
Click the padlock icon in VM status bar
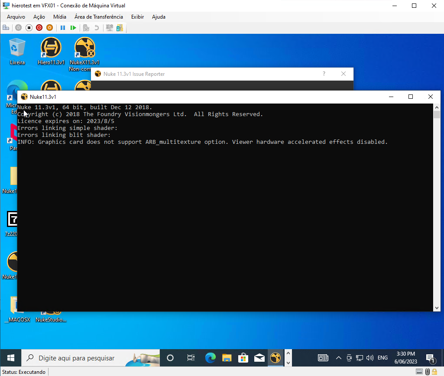pos(434,372)
